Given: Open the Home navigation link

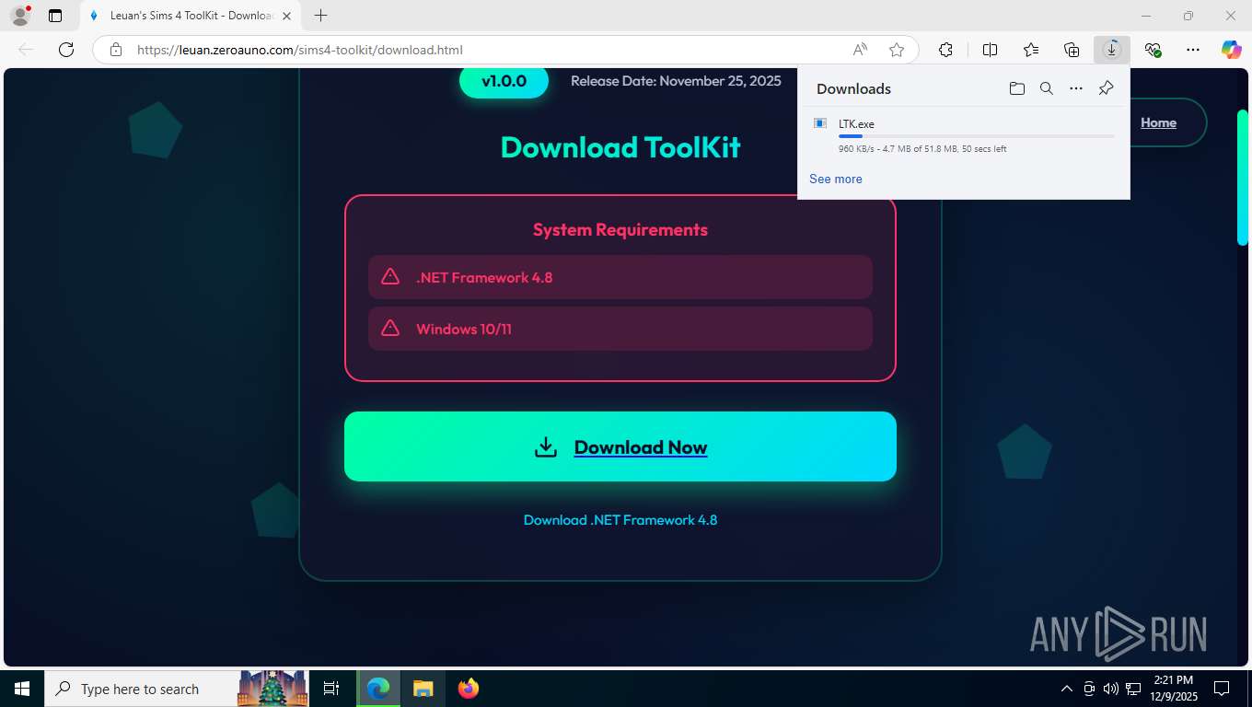Looking at the screenshot, I should (1158, 122).
